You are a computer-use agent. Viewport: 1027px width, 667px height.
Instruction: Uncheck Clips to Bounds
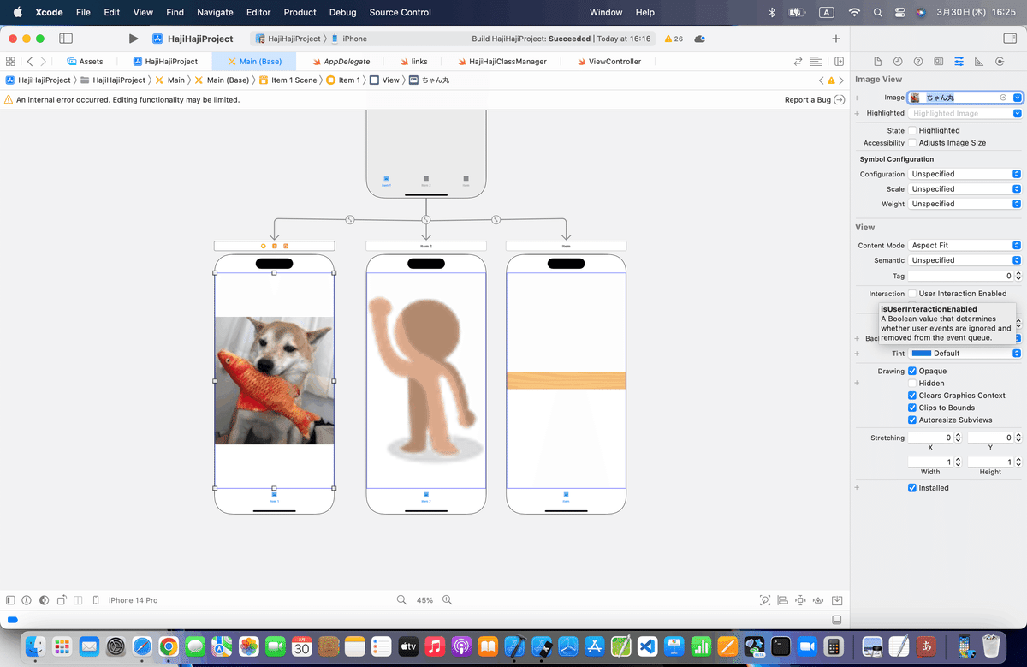pos(912,408)
